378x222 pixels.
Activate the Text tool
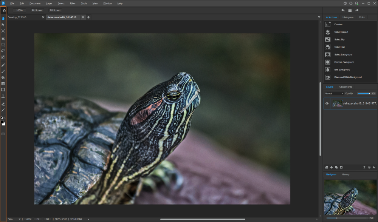click(3, 96)
